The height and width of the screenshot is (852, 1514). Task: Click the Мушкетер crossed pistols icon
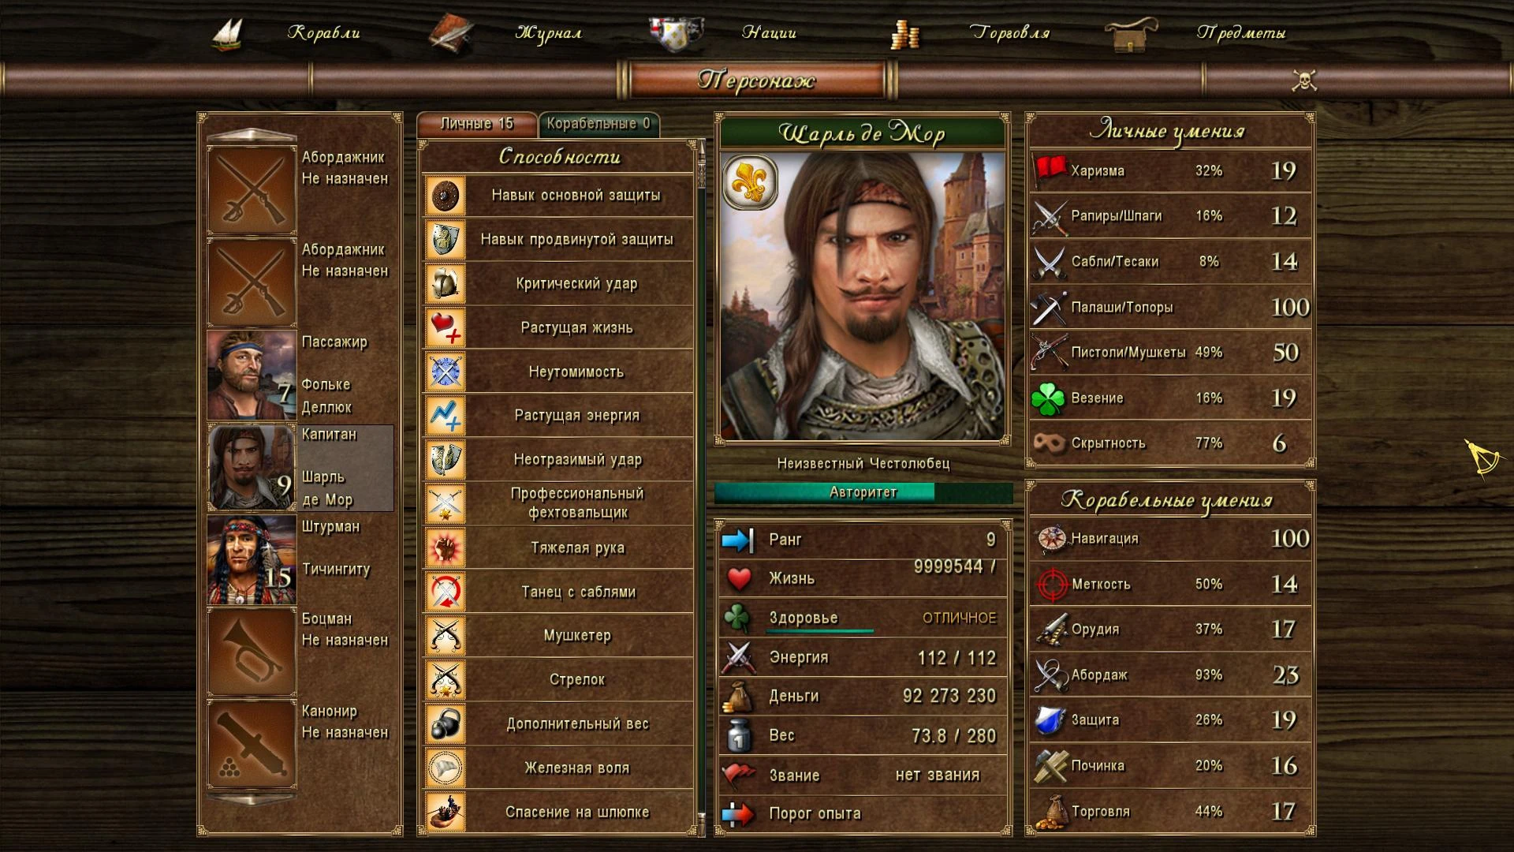click(x=446, y=635)
